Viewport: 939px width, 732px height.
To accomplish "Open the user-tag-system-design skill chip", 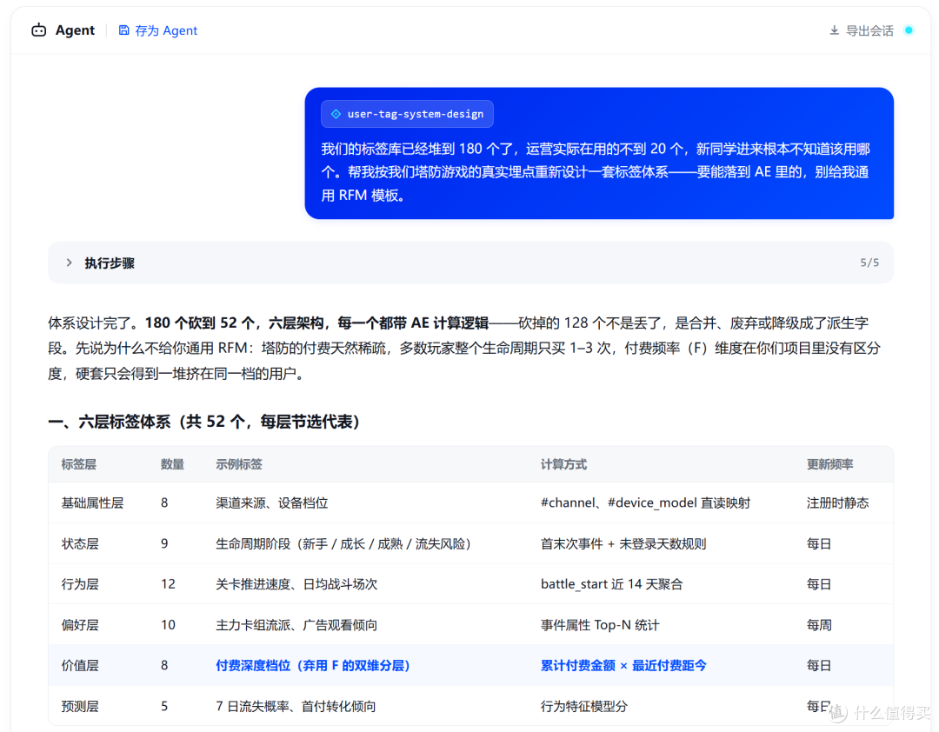I will pyautogui.click(x=407, y=114).
